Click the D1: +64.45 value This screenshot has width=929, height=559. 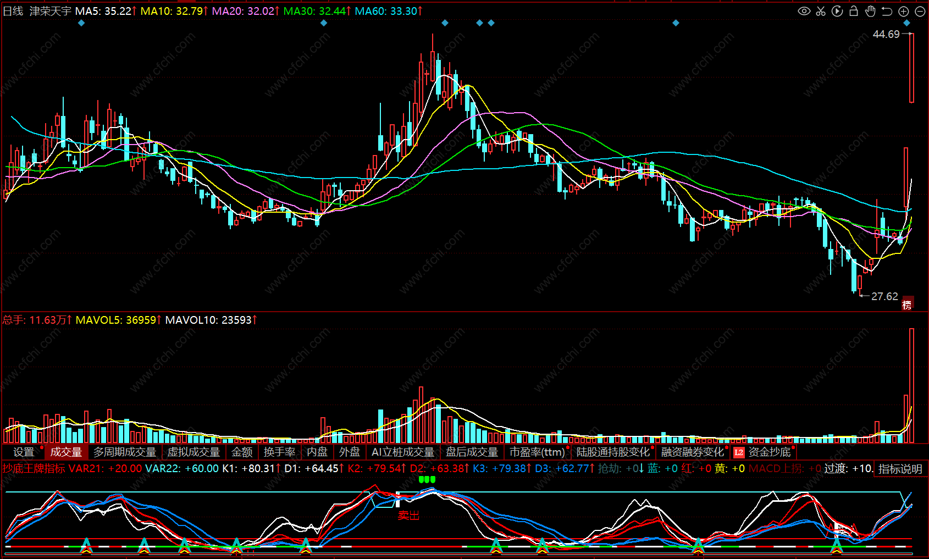coord(314,468)
